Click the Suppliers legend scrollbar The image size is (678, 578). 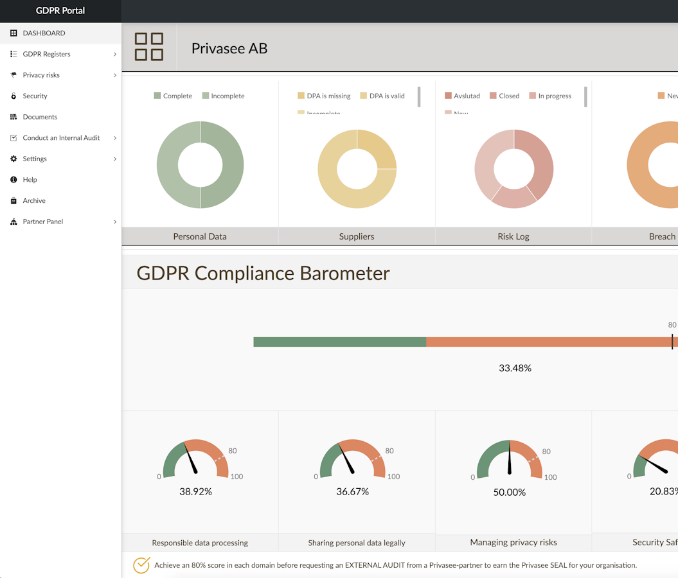(419, 97)
